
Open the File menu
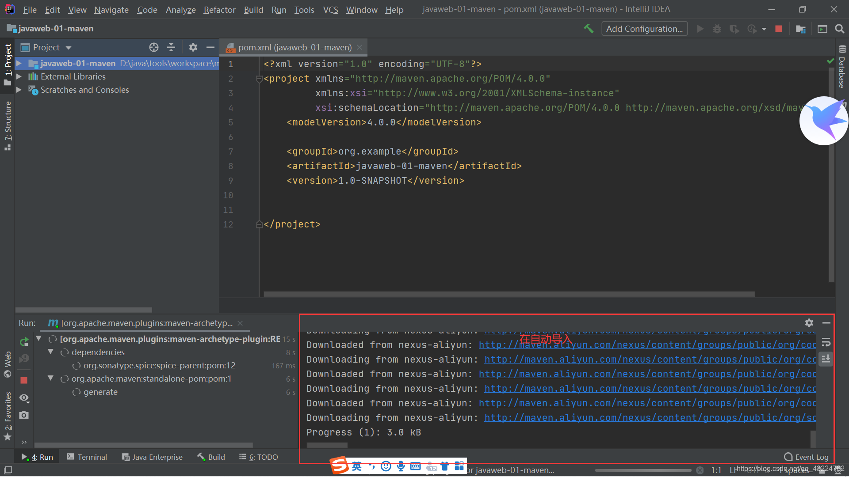[x=30, y=10]
